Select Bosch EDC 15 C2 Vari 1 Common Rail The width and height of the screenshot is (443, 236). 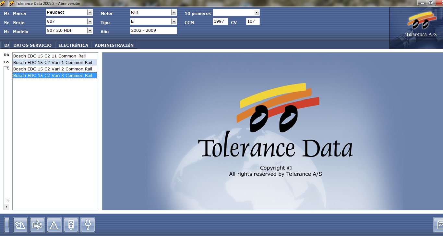tap(55, 62)
